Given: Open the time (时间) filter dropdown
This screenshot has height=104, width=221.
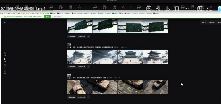Looking at the screenshot, I should pos(204,22).
